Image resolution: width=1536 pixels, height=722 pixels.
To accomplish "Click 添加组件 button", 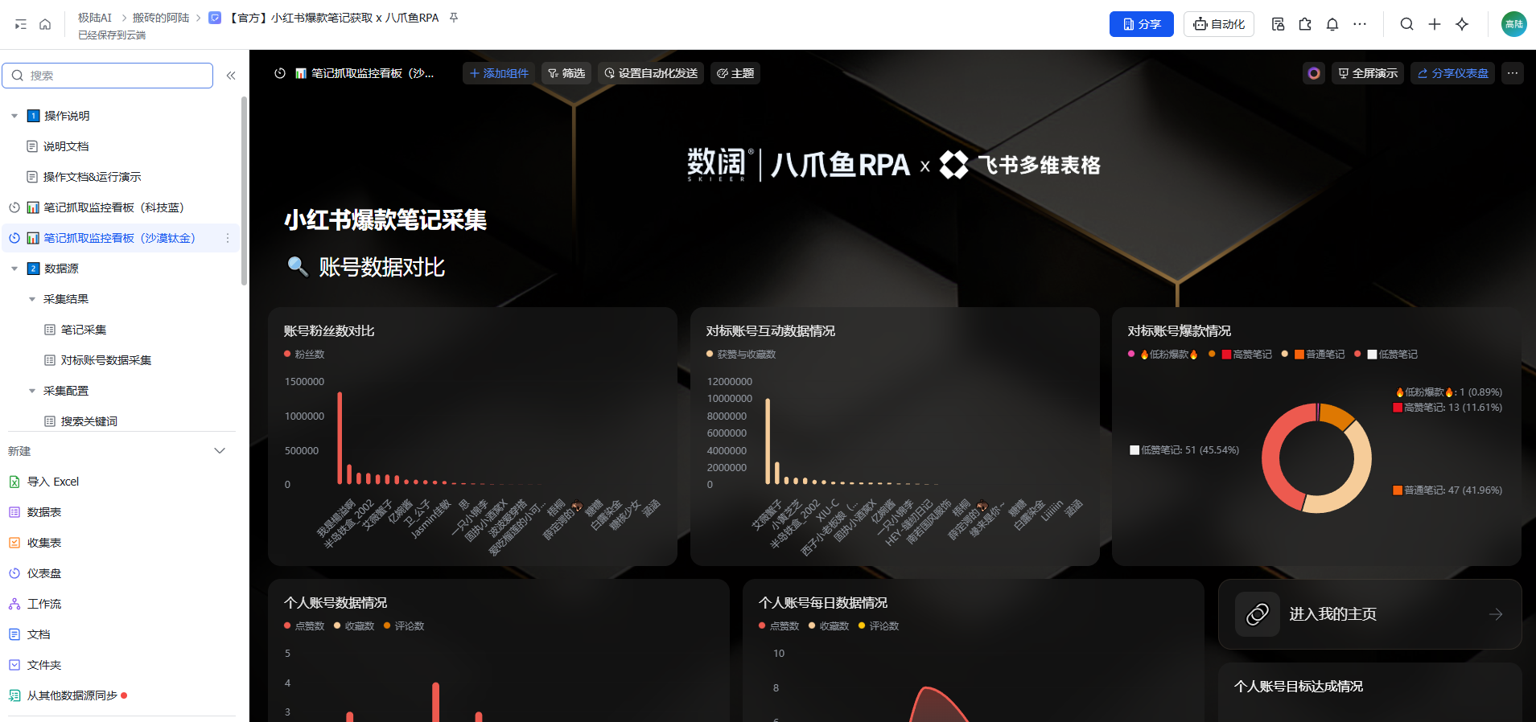I will (499, 73).
